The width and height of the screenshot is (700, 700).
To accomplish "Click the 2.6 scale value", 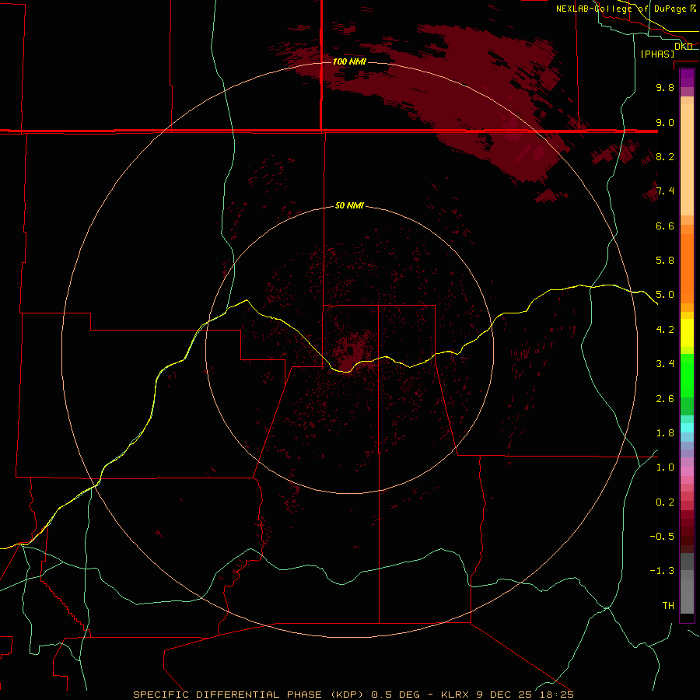I will click(665, 399).
